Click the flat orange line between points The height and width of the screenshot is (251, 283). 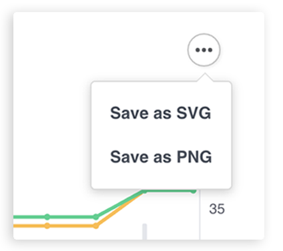coord(71,226)
